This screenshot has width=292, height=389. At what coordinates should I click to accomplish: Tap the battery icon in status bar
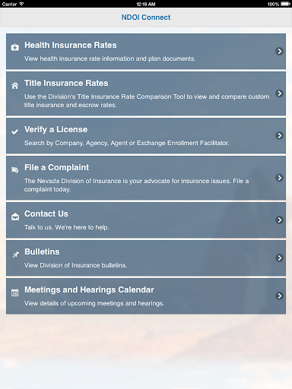click(x=286, y=4)
